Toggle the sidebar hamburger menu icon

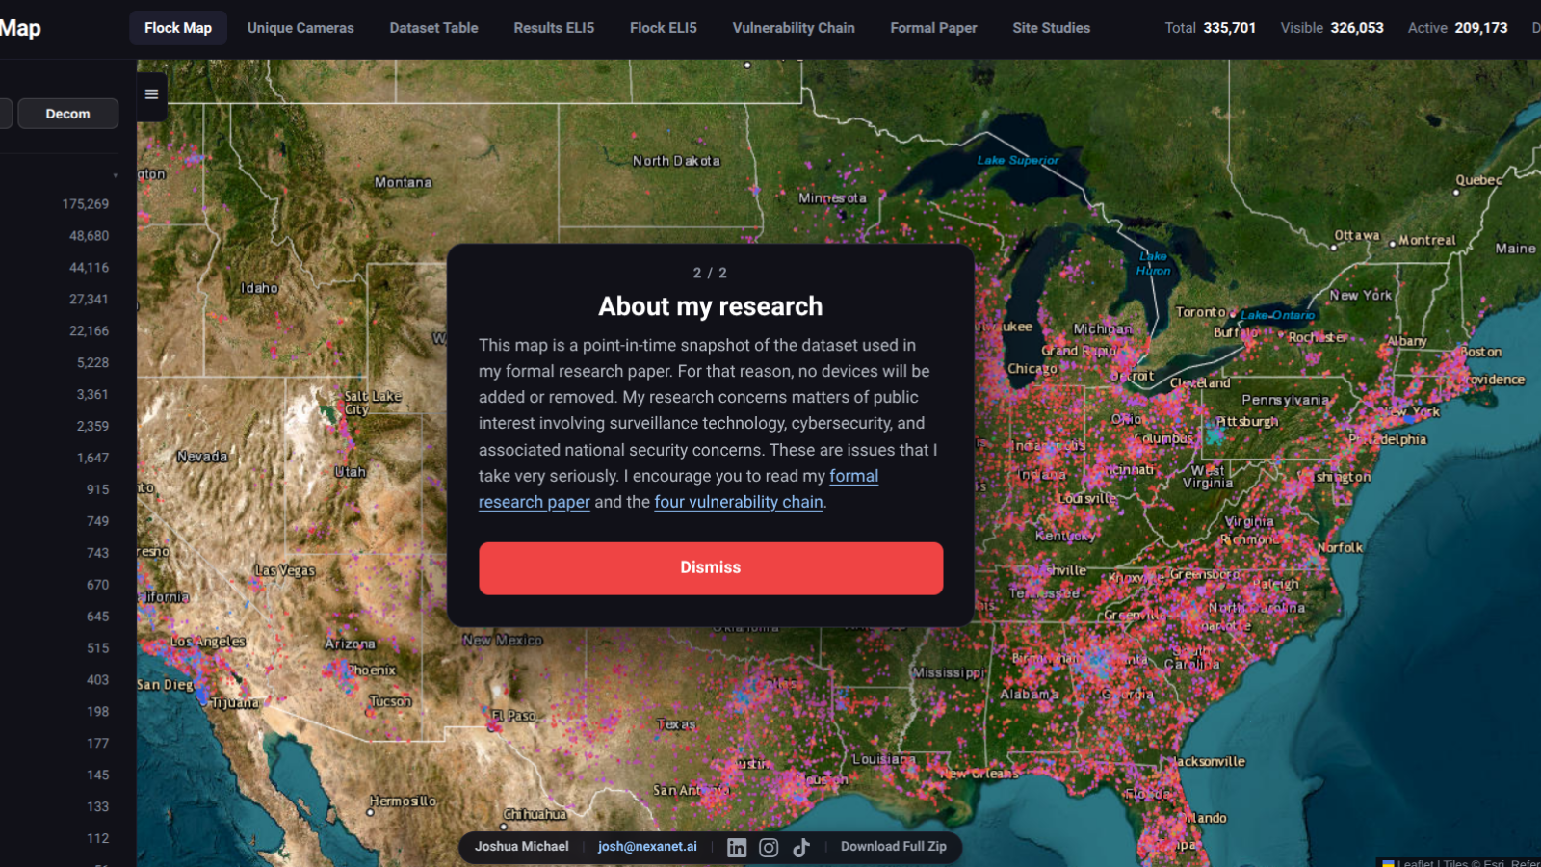point(151,94)
